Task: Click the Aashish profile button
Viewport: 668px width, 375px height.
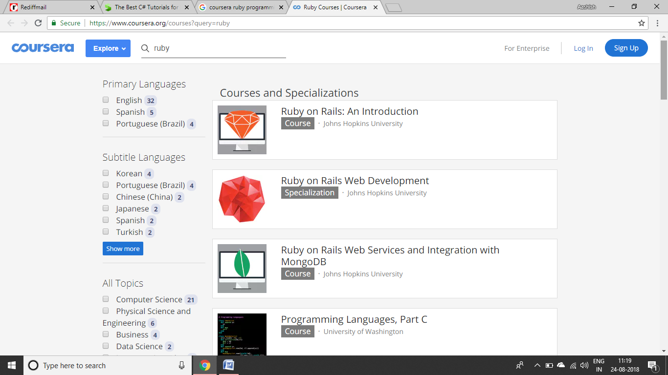Action: tap(587, 6)
